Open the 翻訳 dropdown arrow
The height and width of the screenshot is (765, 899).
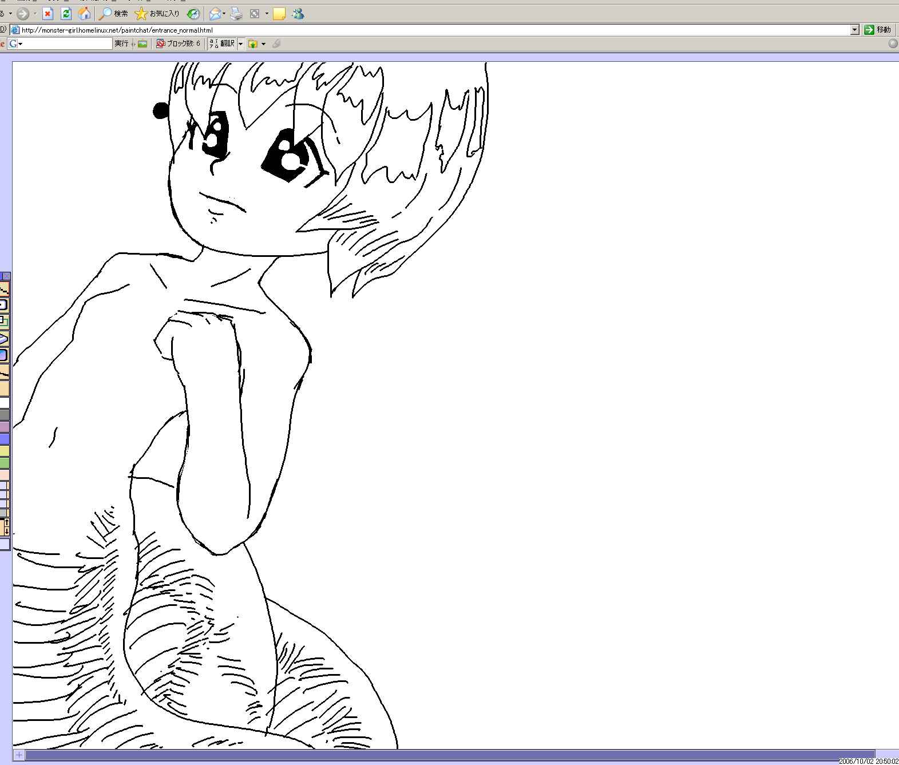tap(241, 43)
